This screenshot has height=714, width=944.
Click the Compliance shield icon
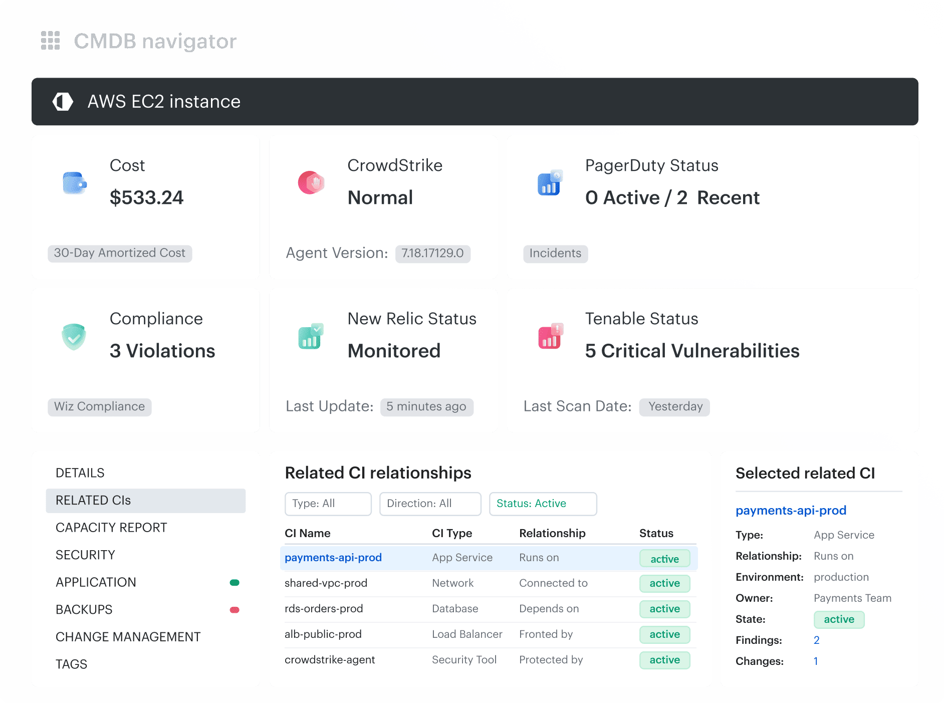click(x=74, y=336)
